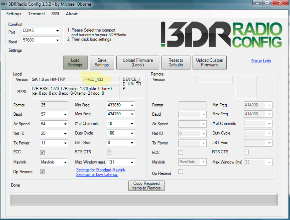Expand the Local Baud dropdown
This screenshot has height=220, width=290.
point(54,114)
